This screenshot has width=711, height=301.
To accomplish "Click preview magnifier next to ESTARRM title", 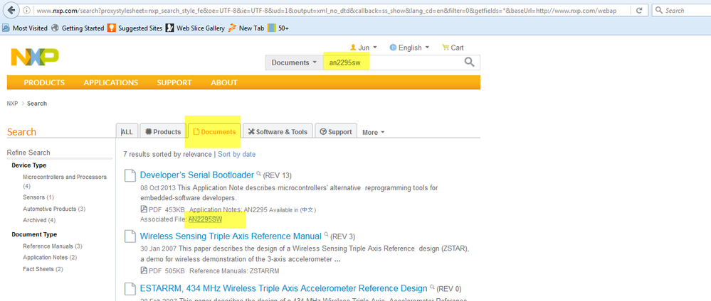I will pos(432,287).
